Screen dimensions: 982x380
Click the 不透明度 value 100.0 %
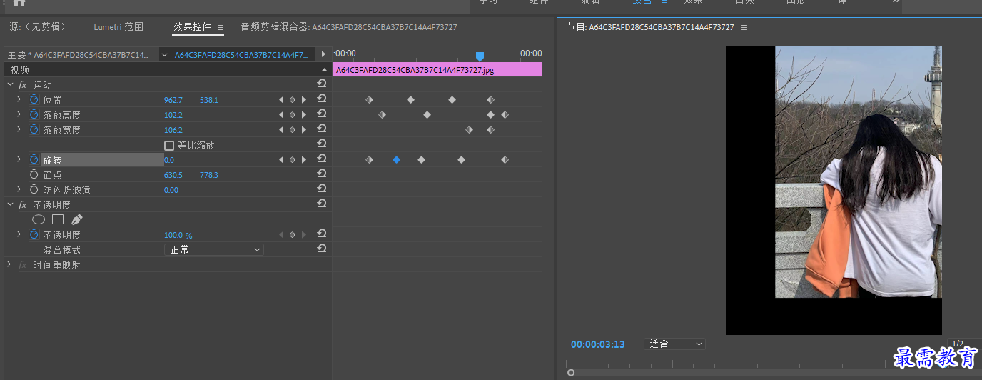[178, 235]
